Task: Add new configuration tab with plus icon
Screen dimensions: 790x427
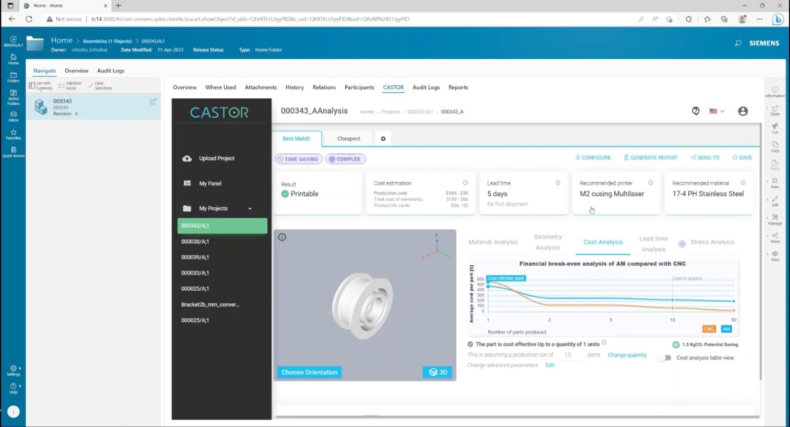Action: [x=383, y=139]
